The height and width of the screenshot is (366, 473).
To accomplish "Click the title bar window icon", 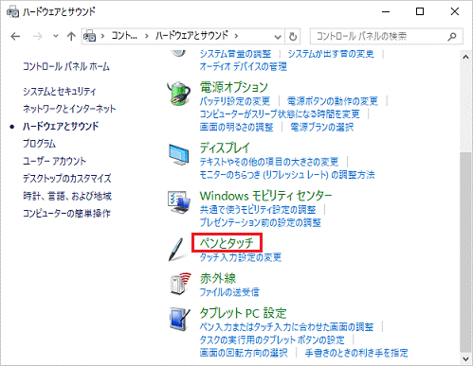I will (x=12, y=12).
